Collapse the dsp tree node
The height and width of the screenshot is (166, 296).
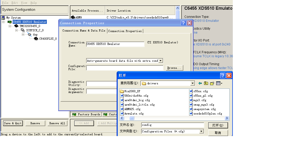tap(23, 34)
